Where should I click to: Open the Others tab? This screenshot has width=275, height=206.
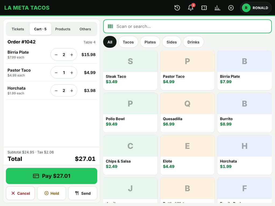[85, 29]
